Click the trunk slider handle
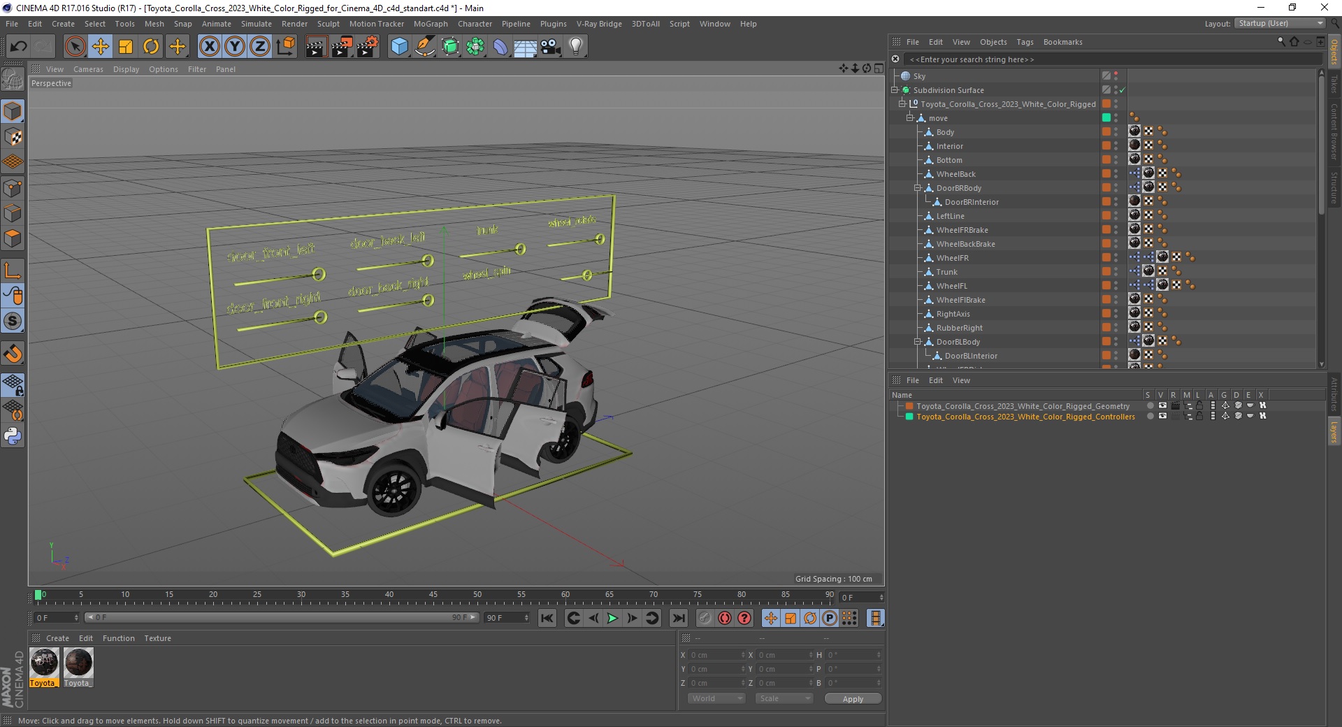 point(520,249)
